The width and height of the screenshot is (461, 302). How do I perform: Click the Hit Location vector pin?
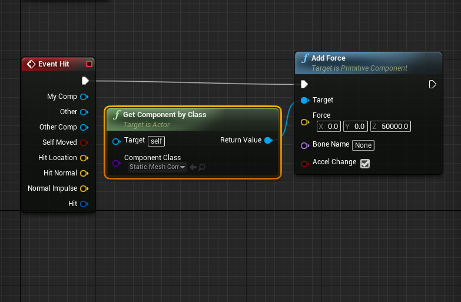84,158
